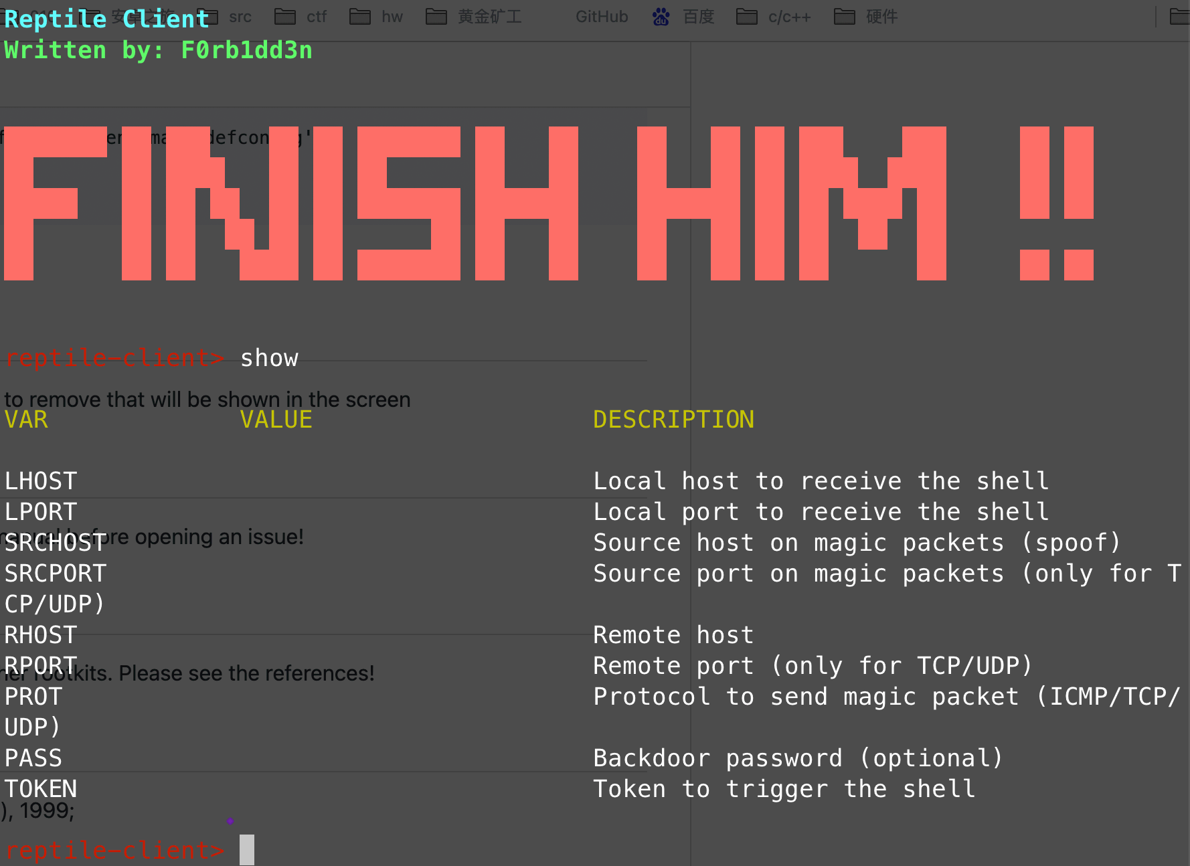Click the reptile-client prompt before 'show'
Viewport: 1190px width, 866px height.
click(x=114, y=358)
